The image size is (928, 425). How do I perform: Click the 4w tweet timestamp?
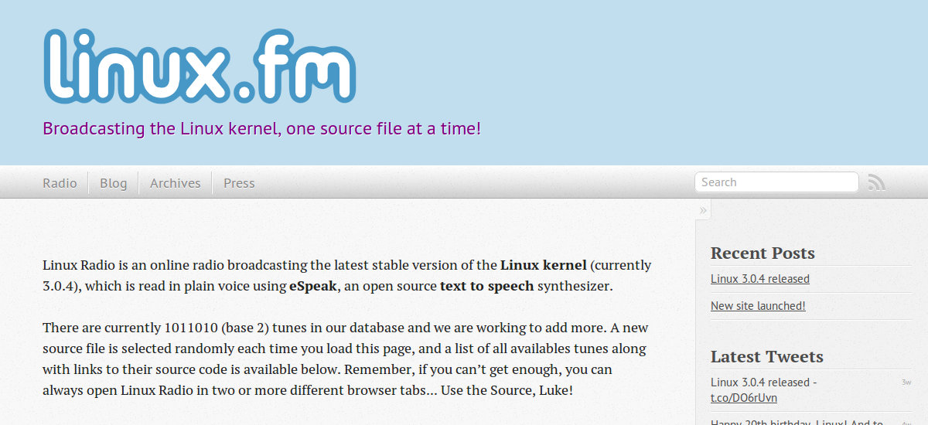coord(906,423)
